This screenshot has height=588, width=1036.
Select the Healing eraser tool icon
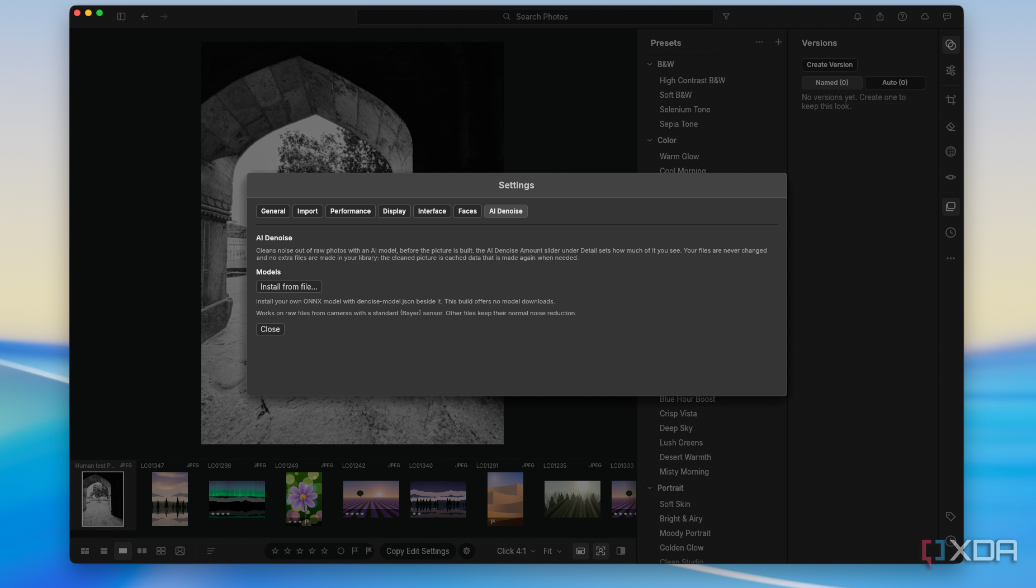coord(950,127)
